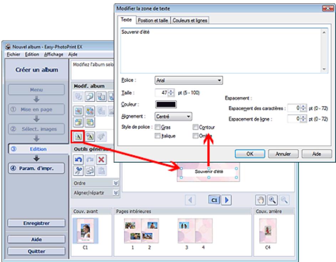
Task: Click the C1 page indicator button
Action: 214,200
